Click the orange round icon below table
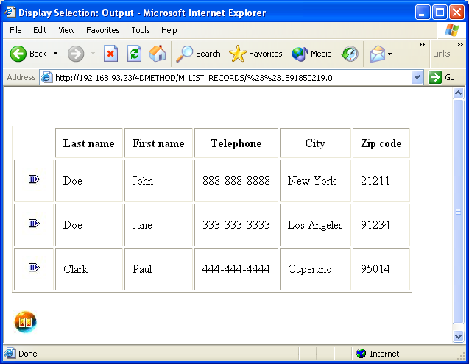The image size is (469, 364). (26, 322)
